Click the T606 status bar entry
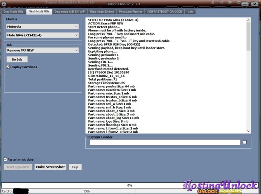Viewport: 261px width, 194px height. (x=86, y=191)
